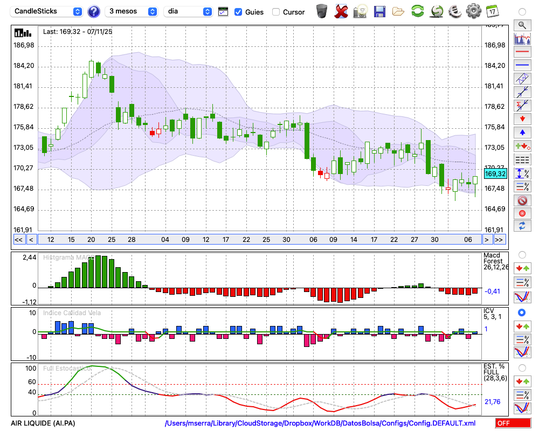Click the calendar icon showing 17
539x431 pixels.
click(492, 11)
